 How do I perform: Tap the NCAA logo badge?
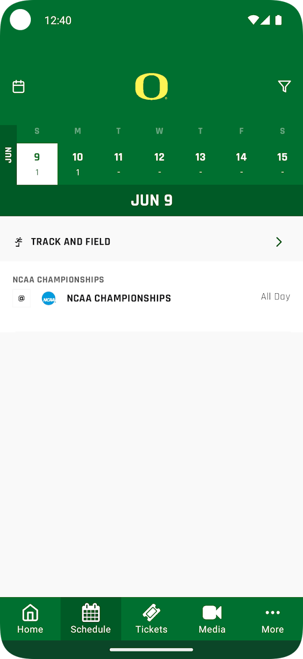(49, 298)
